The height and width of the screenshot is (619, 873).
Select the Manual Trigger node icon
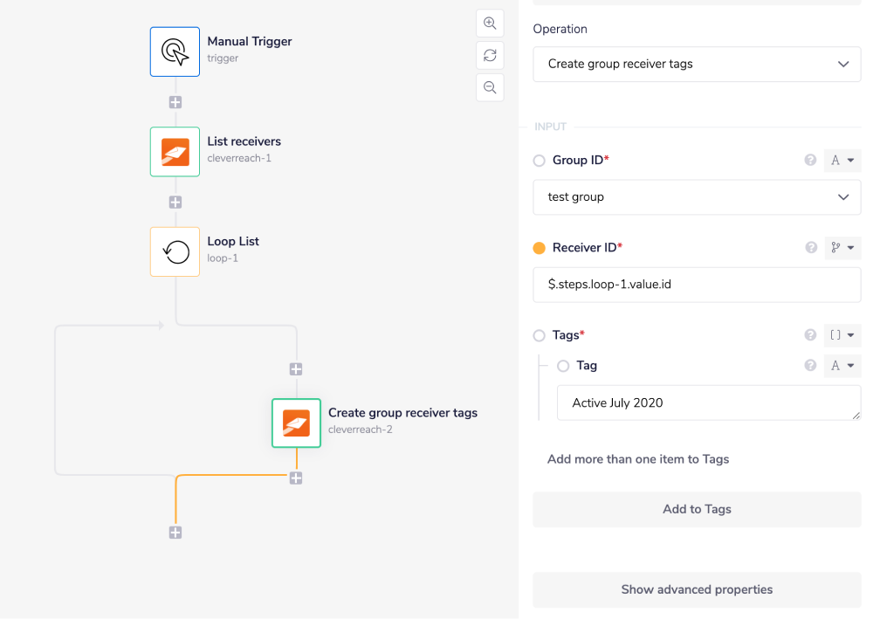pos(175,52)
